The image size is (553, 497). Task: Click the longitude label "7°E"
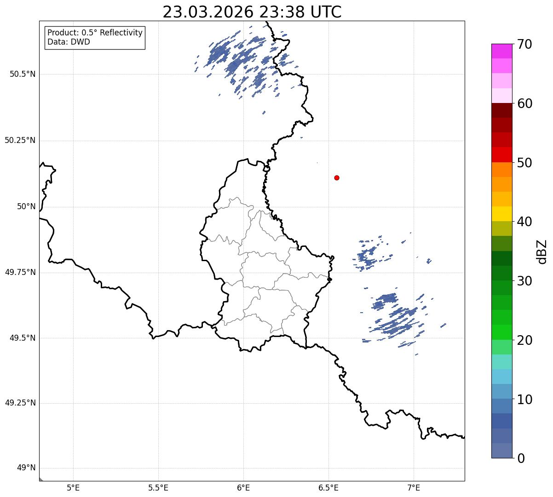pyautogui.click(x=414, y=488)
